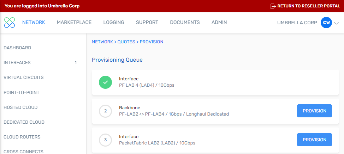This screenshot has height=154, width=344.
Task: Open DEDICATED CLOUD in sidebar
Action: pos(24,122)
